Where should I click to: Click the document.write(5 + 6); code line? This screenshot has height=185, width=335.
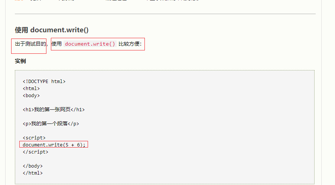pyautogui.click(x=54, y=145)
